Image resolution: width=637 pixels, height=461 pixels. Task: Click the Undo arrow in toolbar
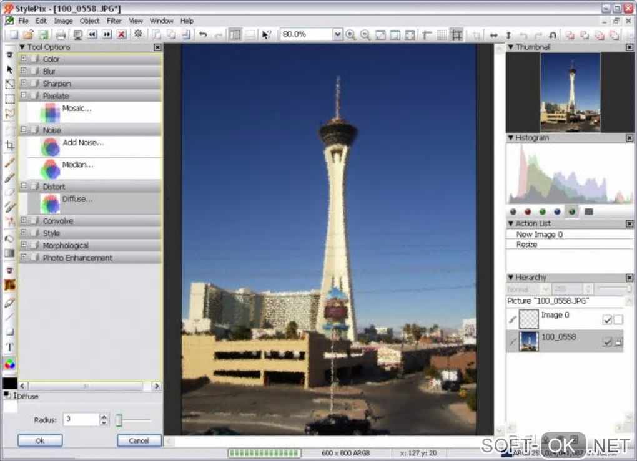pyautogui.click(x=203, y=35)
